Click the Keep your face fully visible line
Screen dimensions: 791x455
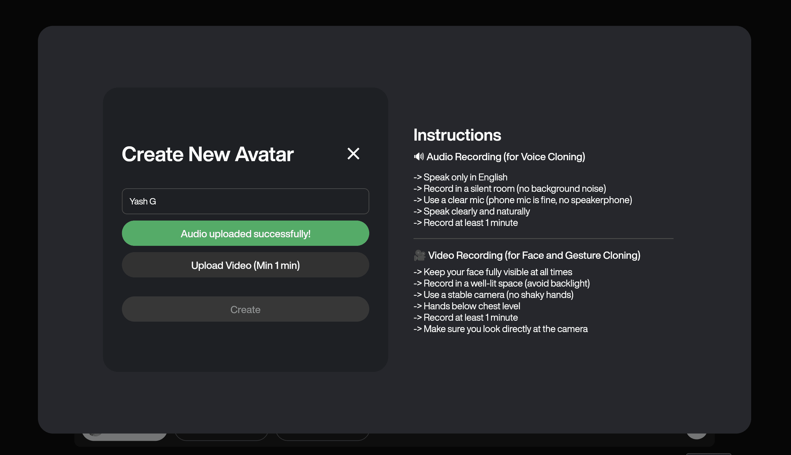(493, 272)
